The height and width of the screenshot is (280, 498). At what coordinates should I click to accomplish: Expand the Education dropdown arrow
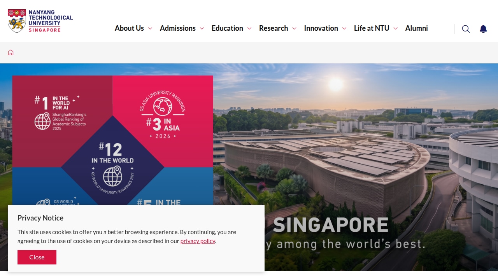tap(249, 28)
